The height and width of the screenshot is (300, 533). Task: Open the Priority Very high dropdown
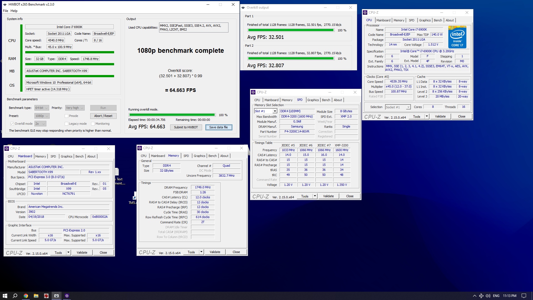point(75,108)
